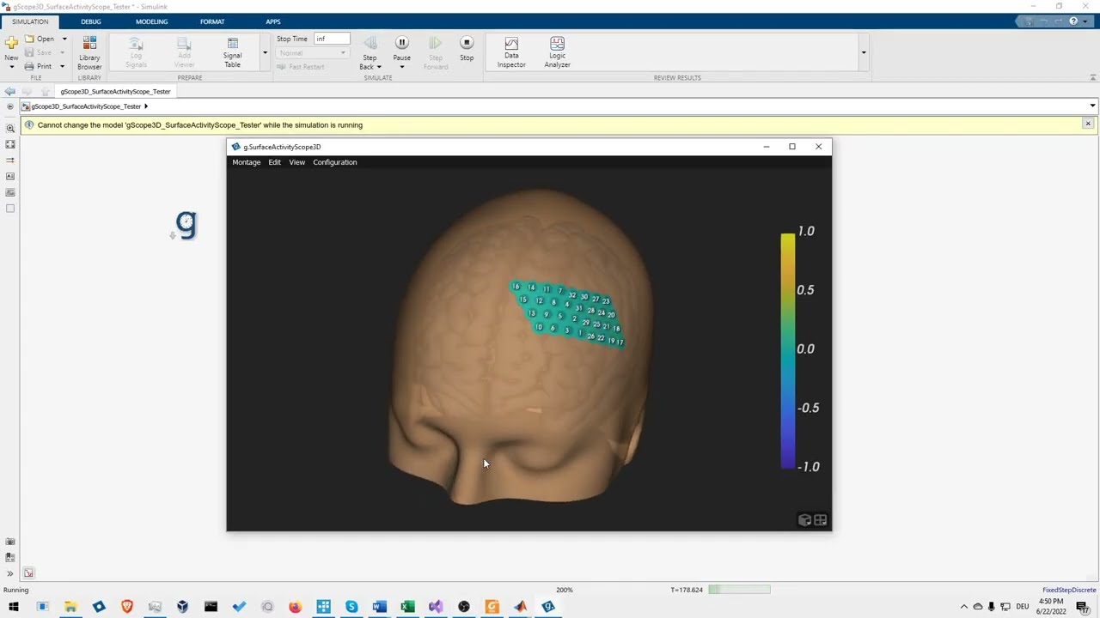The height and width of the screenshot is (618, 1100).
Task: Toggle the model browser hide/show button
Action: coord(9,106)
